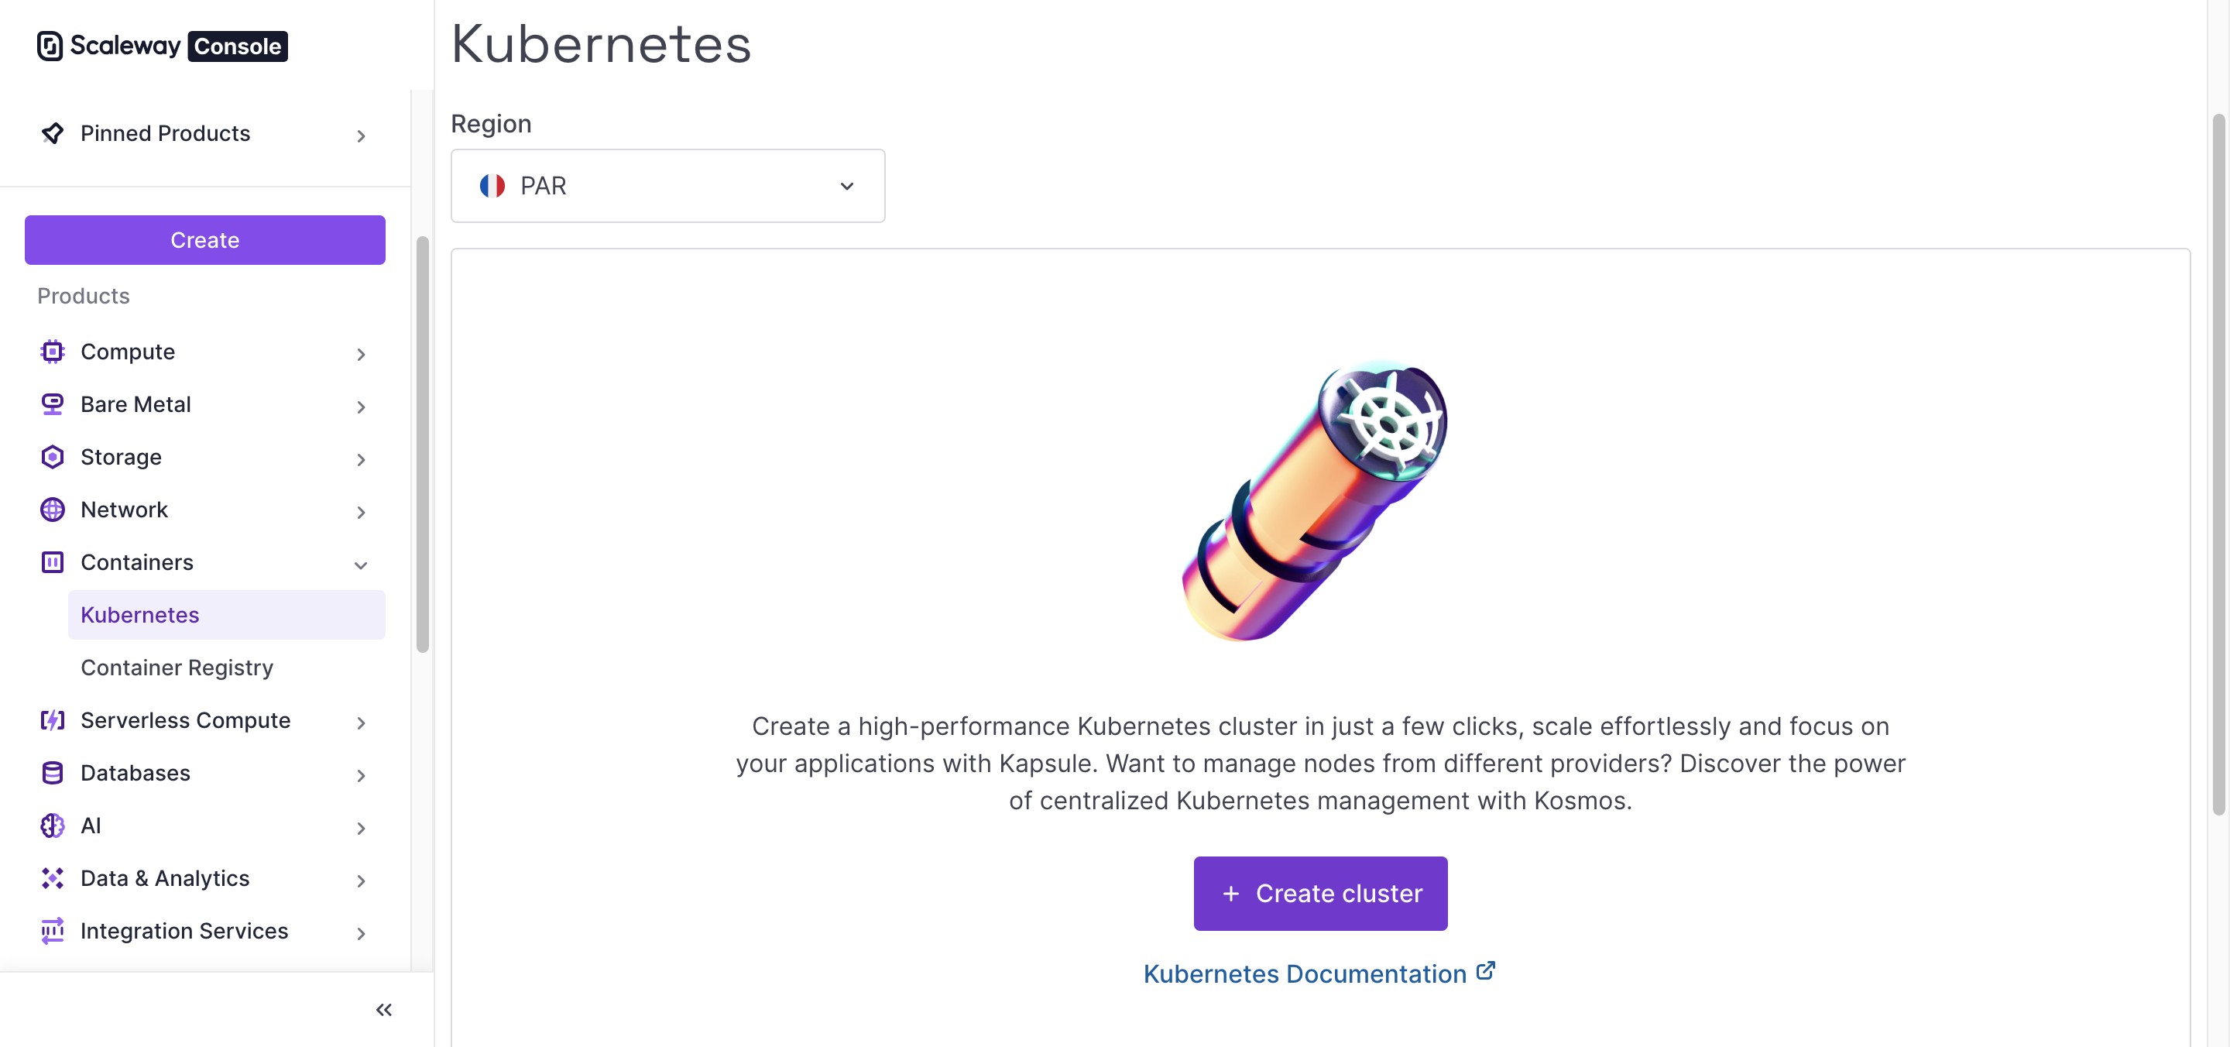This screenshot has height=1047, width=2230.
Task: Expand the Integration Services chevron
Action: tap(361, 934)
